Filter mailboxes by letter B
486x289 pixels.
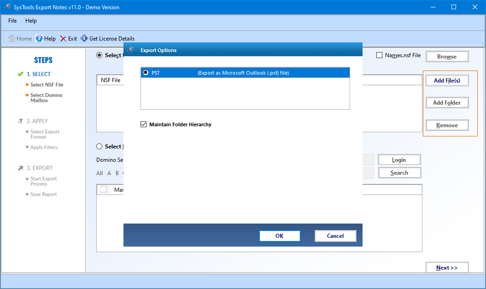tap(117, 173)
